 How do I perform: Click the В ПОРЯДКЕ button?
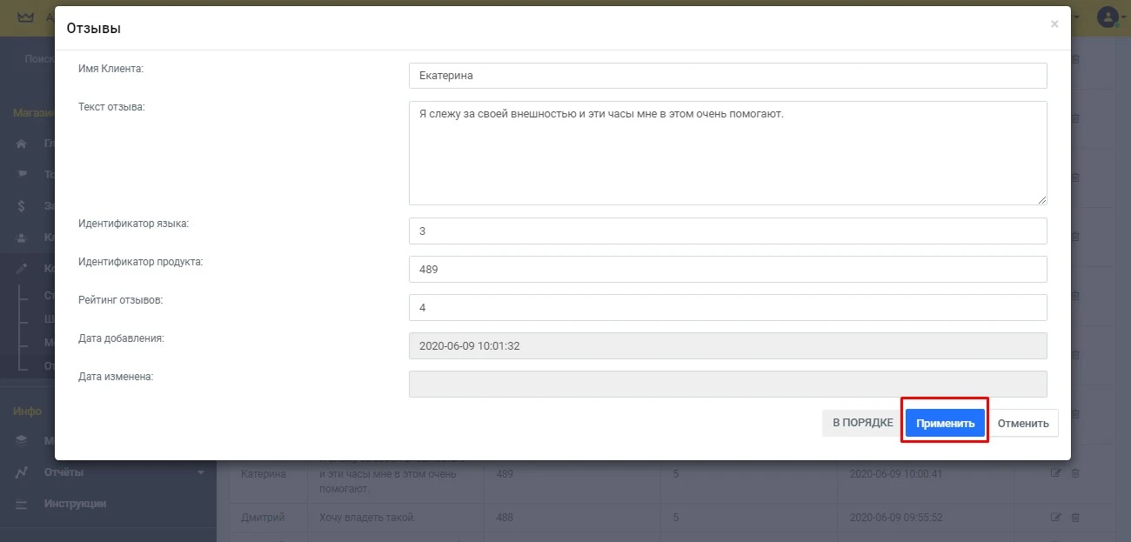862,423
